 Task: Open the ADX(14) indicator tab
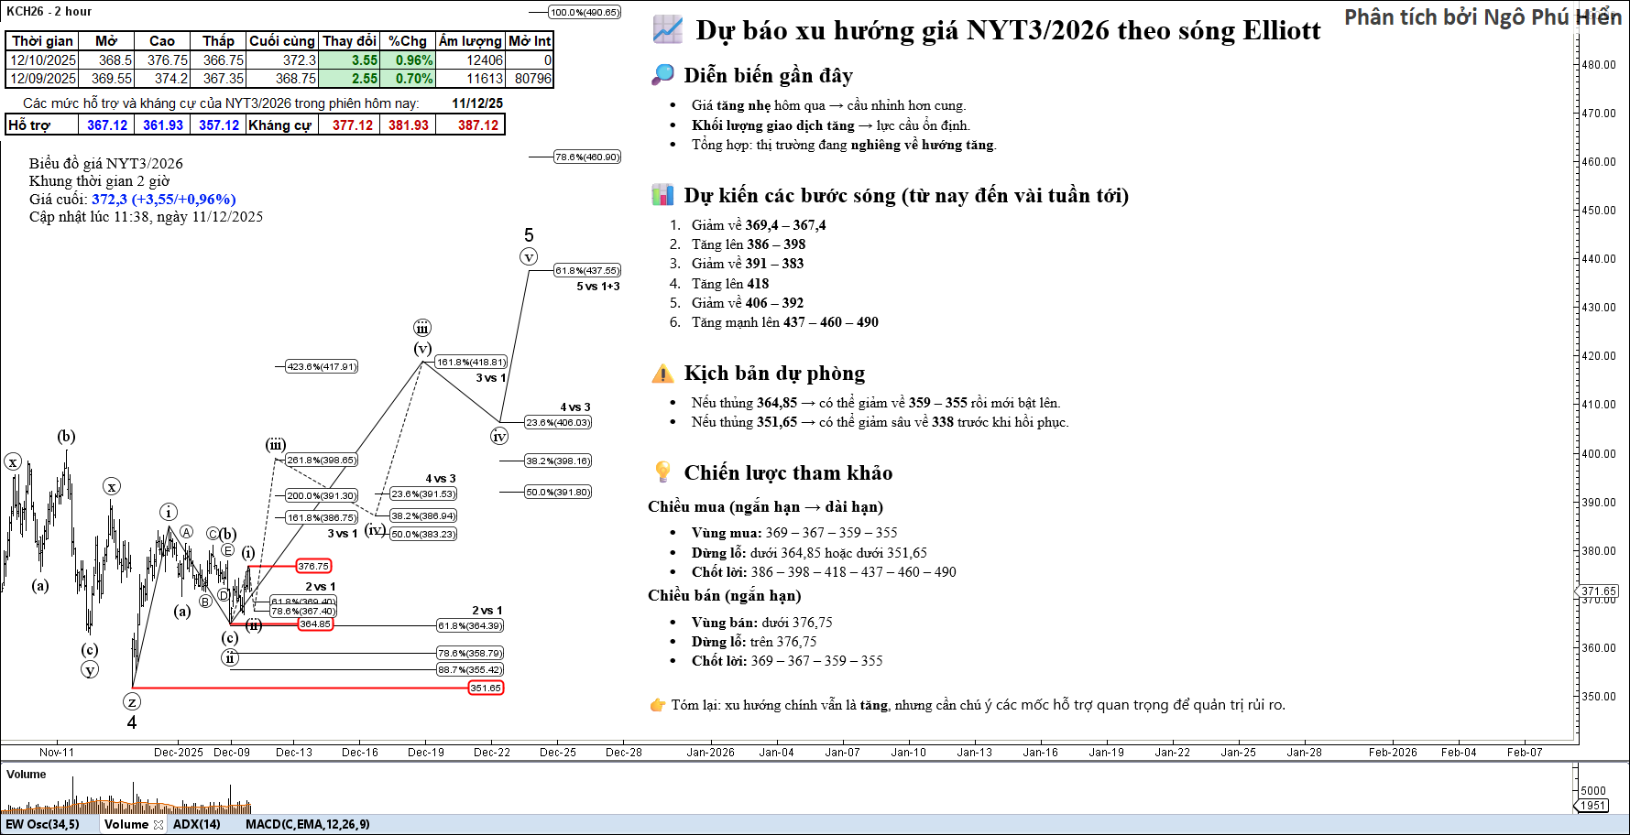(x=196, y=824)
